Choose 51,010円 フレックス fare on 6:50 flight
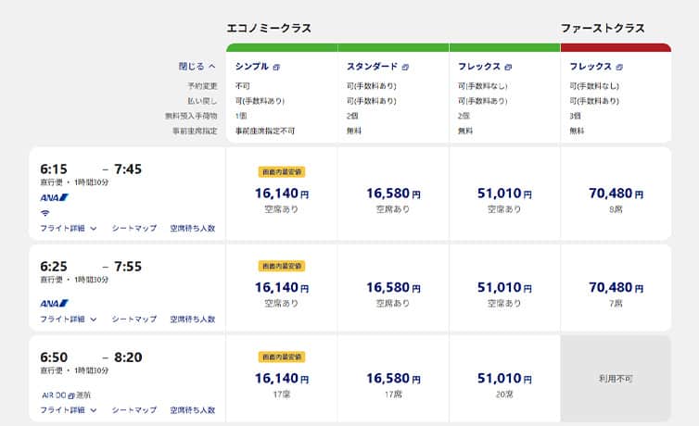The height and width of the screenshot is (426, 699). point(504,380)
